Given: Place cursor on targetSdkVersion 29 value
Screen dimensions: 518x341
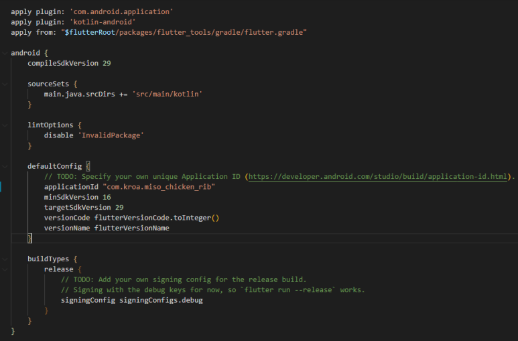Looking at the screenshot, I should click(x=119, y=208).
